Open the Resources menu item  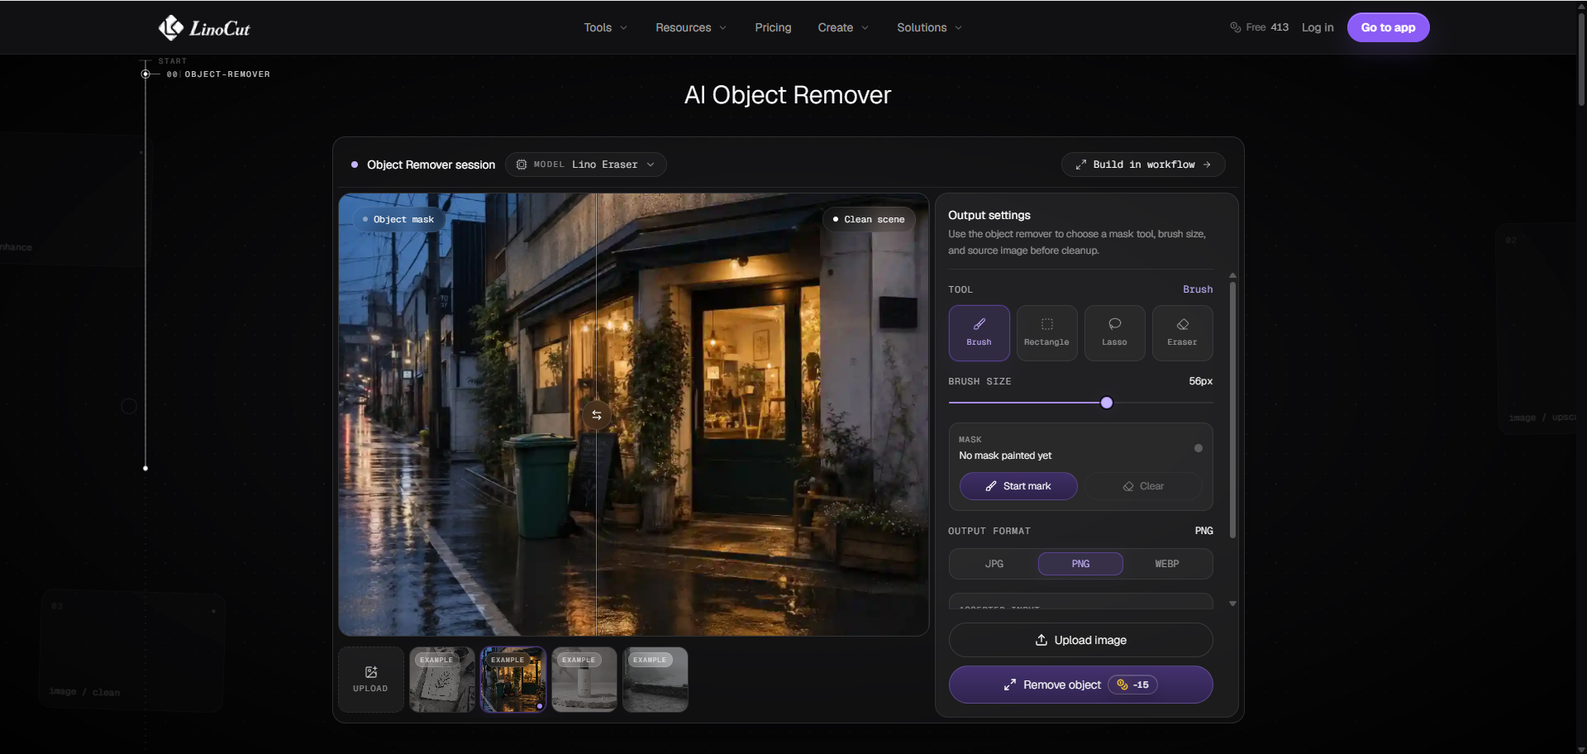pos(691,27)
